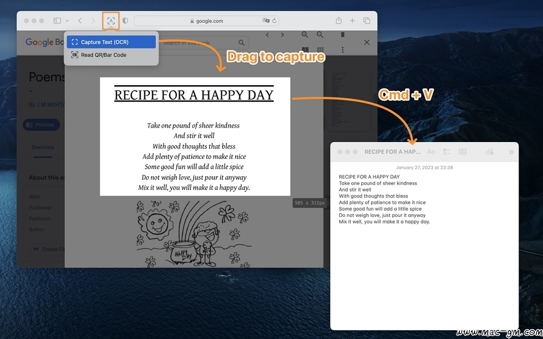Viewport: 543px width, 339px height.
Task: Click note line 'Take one pound of sheer kindness'
Action: click(378, 183)
